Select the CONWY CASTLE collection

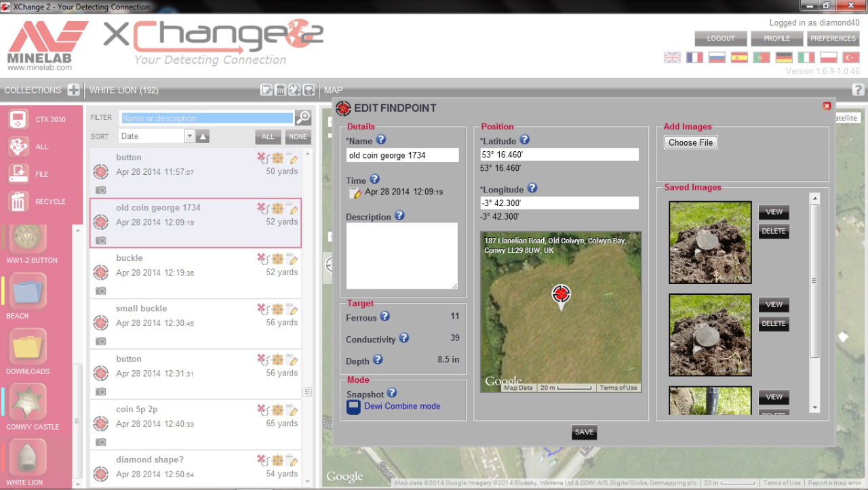tap(28, 403)
